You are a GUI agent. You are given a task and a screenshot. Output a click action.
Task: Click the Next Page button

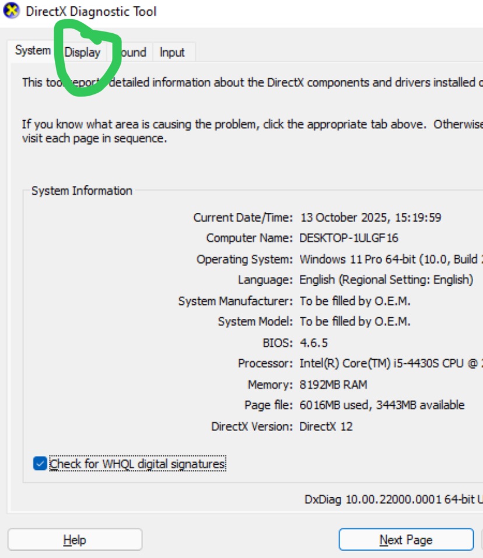(x=406, y=539)
